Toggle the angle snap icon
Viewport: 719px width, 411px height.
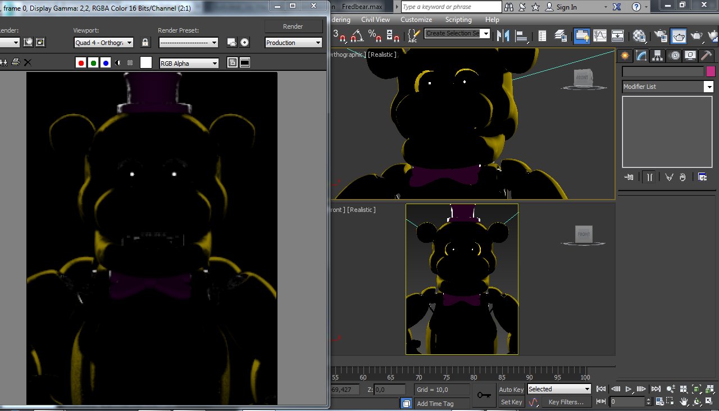357,36
